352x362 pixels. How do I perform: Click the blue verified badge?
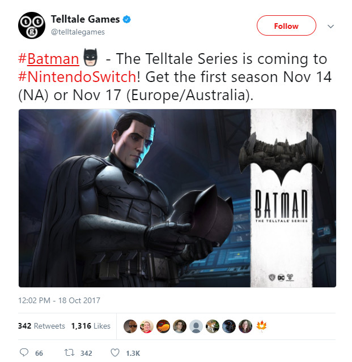[x=126, y=19]
